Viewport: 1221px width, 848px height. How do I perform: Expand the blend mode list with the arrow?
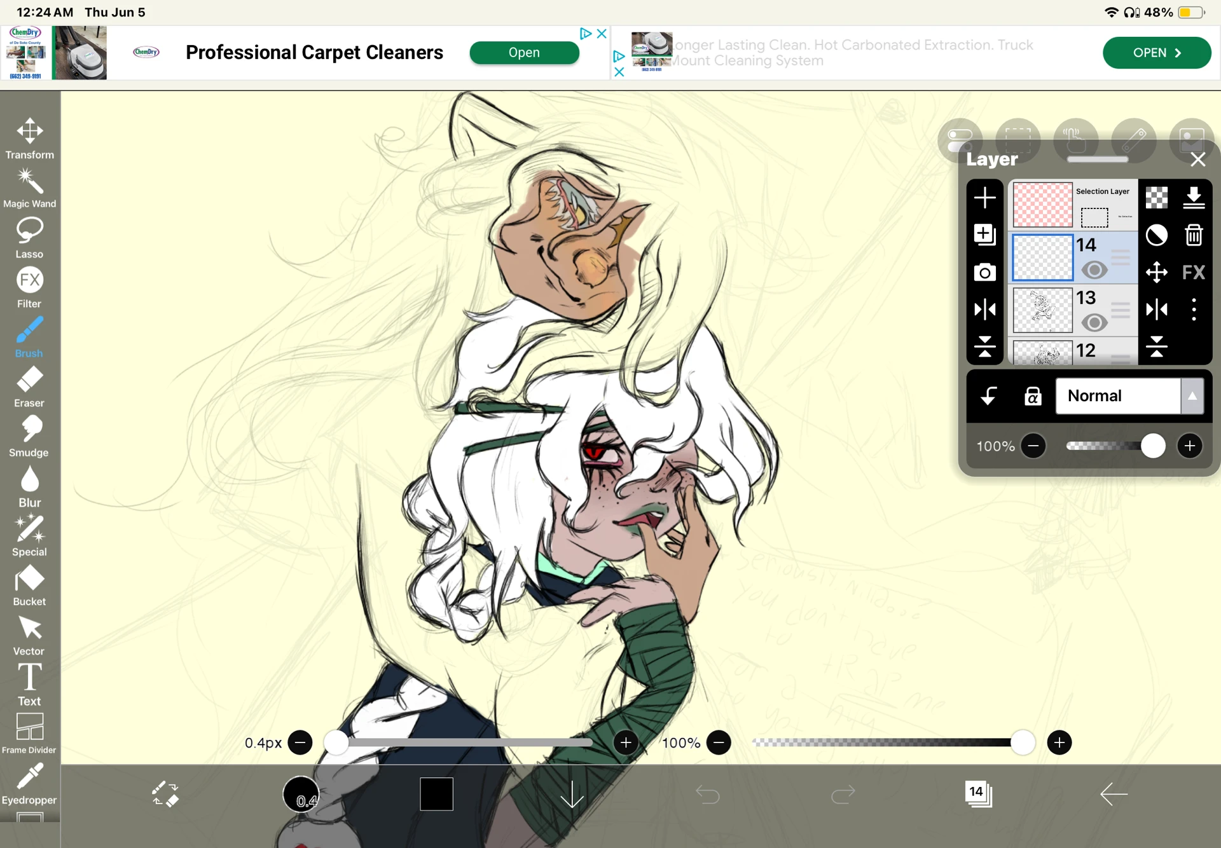[x=1192, y=395]
